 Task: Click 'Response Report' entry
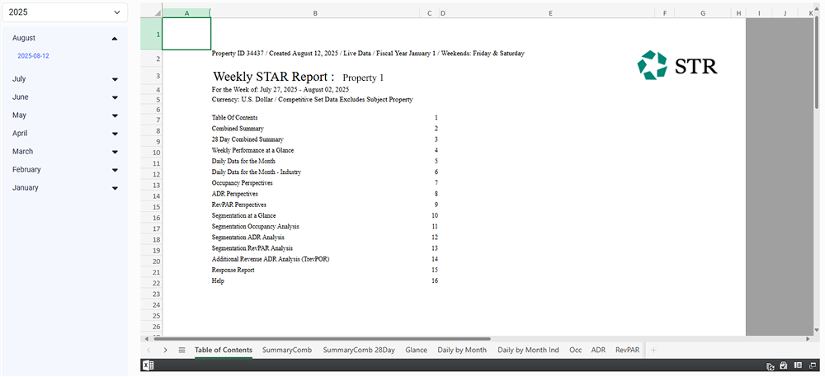pyautogui.click(x=233, y=271)
